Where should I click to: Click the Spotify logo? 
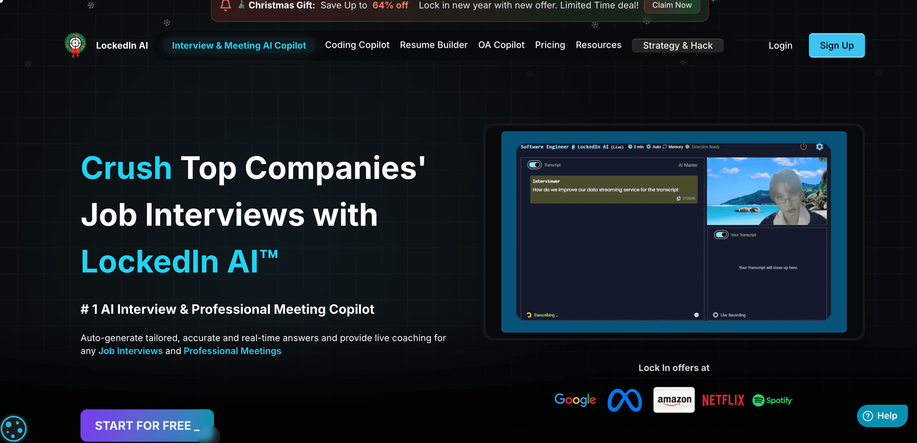pos(772,400)
